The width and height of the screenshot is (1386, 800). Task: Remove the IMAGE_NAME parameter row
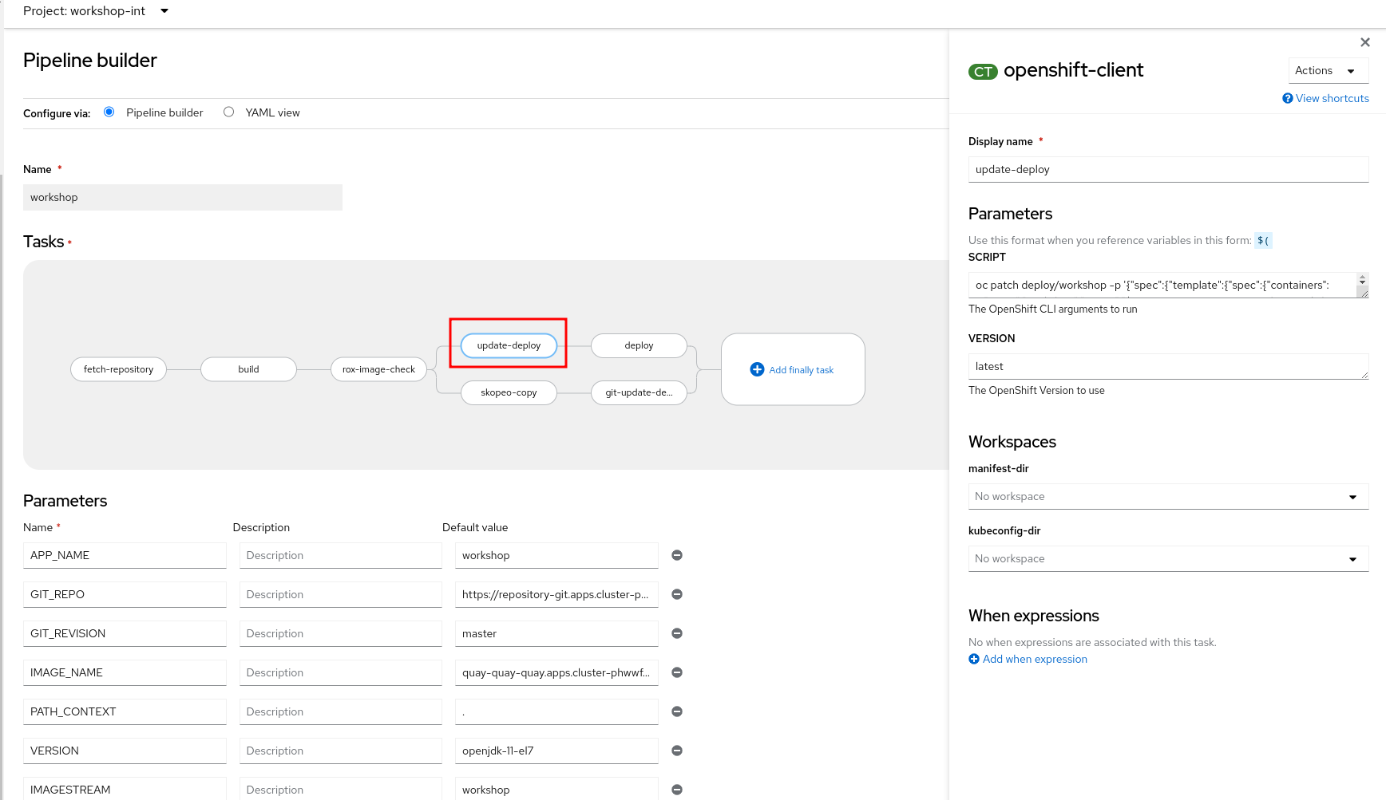(x=677, y=672)
